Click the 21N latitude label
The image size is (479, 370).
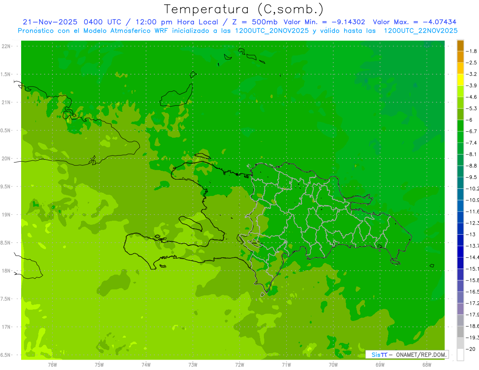6,102
